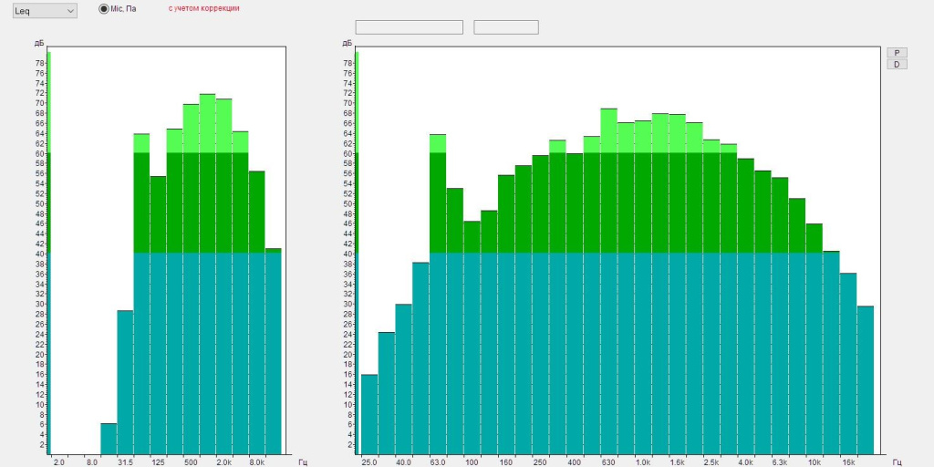Select the 8.0k bar in octave chart
Image resolution: width=934 pixels, height=467 pixels.
[x=256, y=313]
